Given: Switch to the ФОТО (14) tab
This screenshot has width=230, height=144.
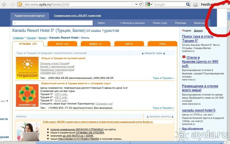Looking at the screenshot, I should [x=62, y=44].
